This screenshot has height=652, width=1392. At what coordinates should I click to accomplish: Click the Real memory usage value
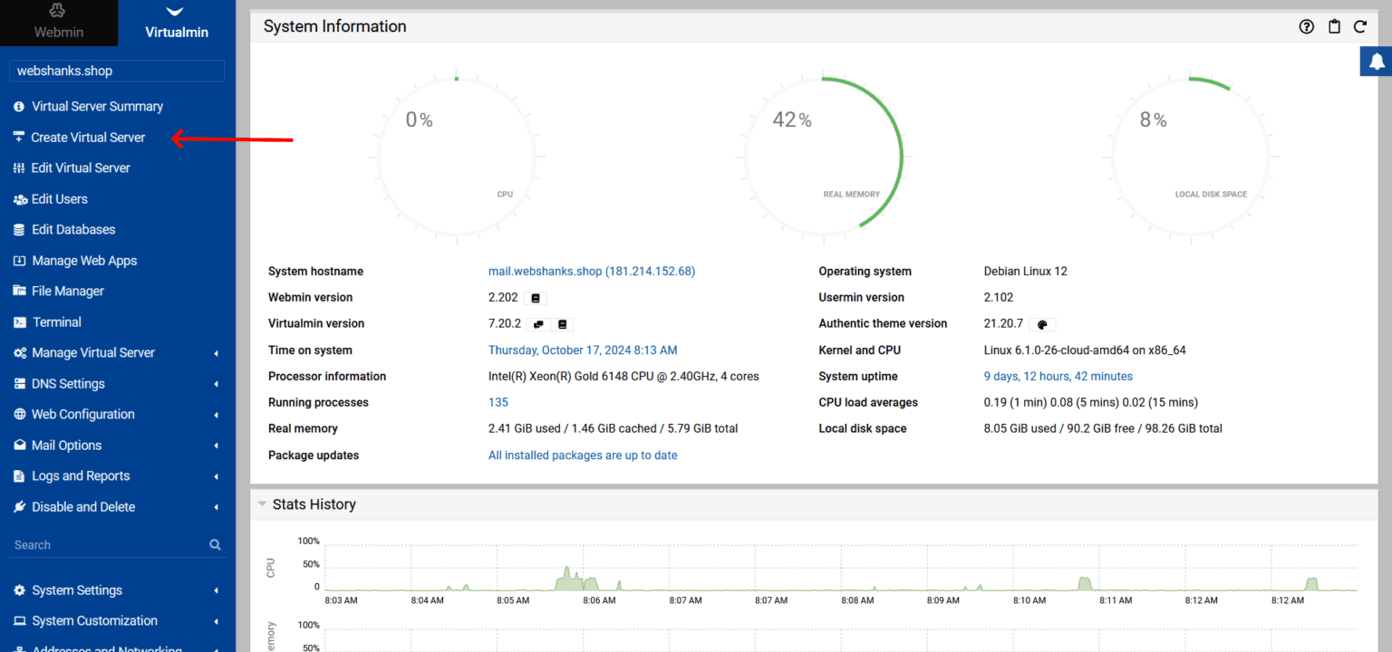point(613,428)
